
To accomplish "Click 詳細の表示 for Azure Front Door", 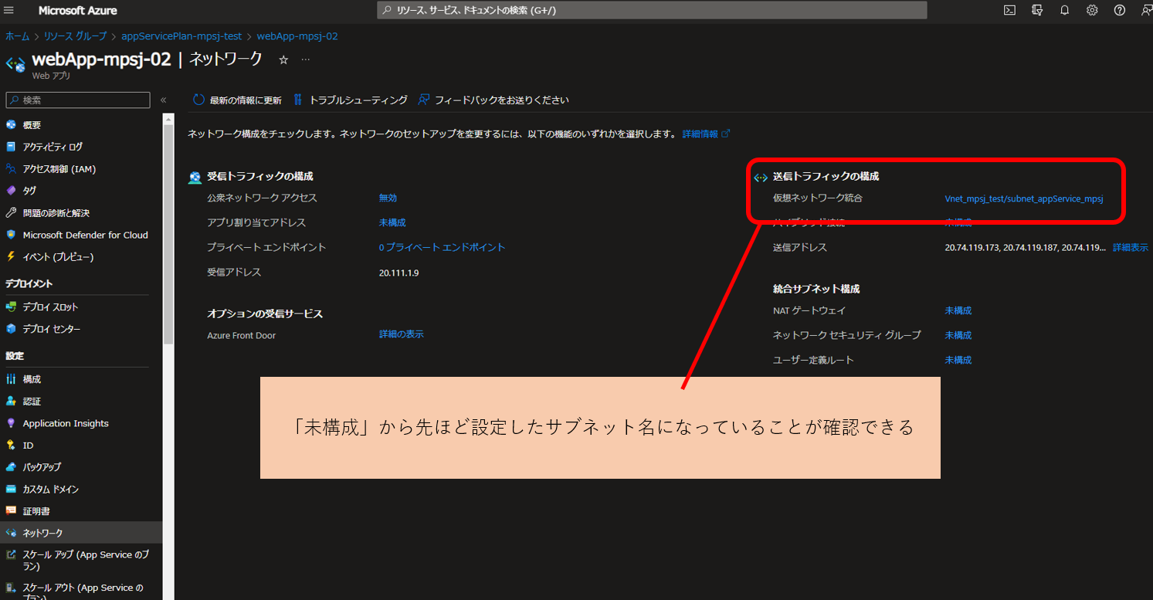I will click(401, 334).
